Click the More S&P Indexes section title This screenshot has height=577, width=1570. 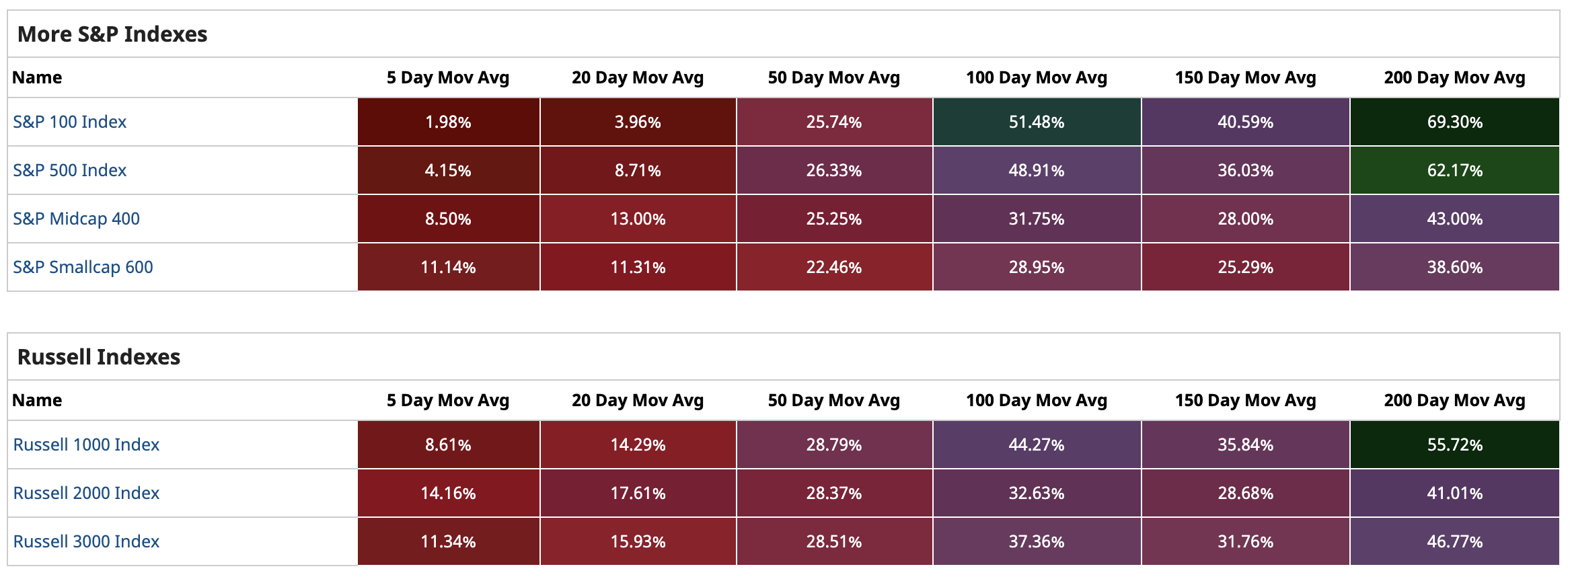click(x=112, y=34)
